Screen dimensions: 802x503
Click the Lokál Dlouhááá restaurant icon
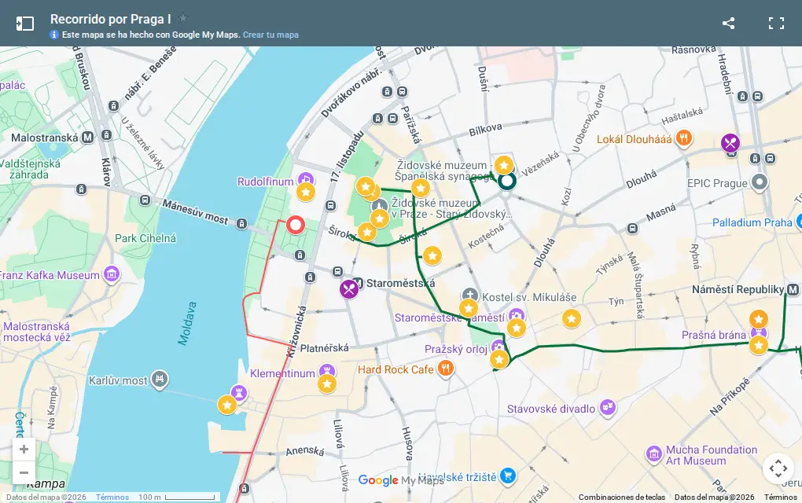click(684, 138)
